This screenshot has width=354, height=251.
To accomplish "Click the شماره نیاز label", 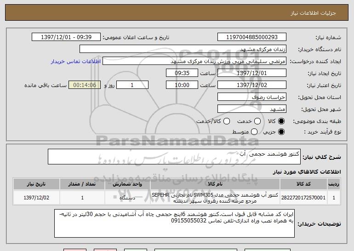I will coord(328,37).
